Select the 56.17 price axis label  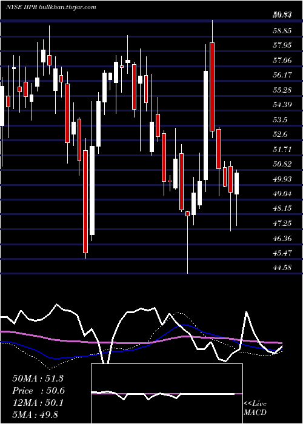[282, 75]
